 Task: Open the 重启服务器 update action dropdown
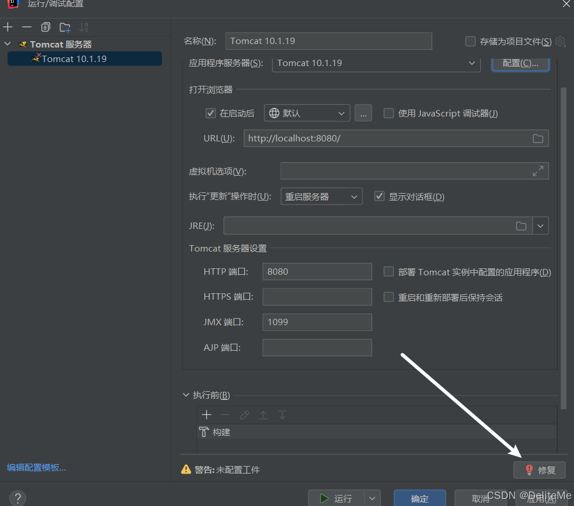click(321, 196)
